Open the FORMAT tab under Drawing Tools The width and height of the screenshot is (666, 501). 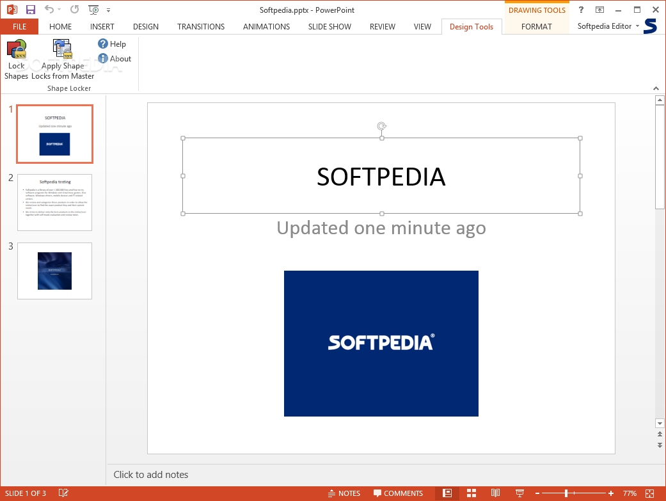[x=537, y=26]
